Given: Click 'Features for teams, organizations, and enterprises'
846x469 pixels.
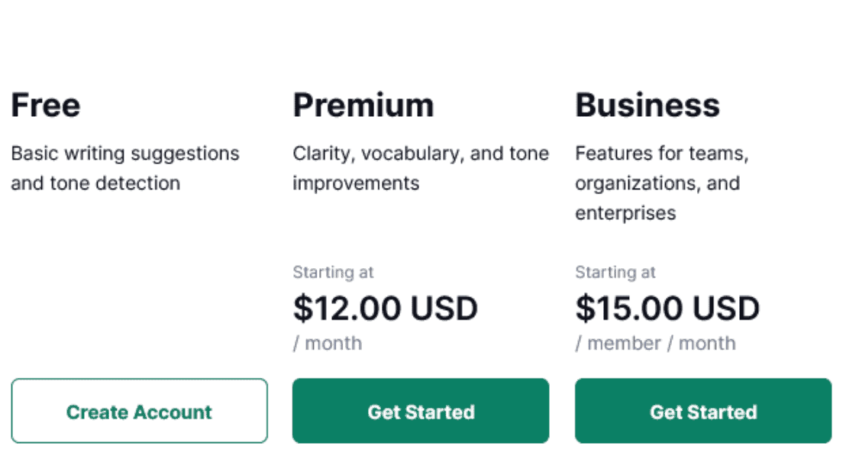Looking at the screenshot, I should coord(662,183).
